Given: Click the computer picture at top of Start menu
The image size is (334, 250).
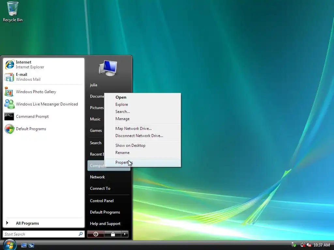Looking at the screenshot, I should [x=108, y=68].
